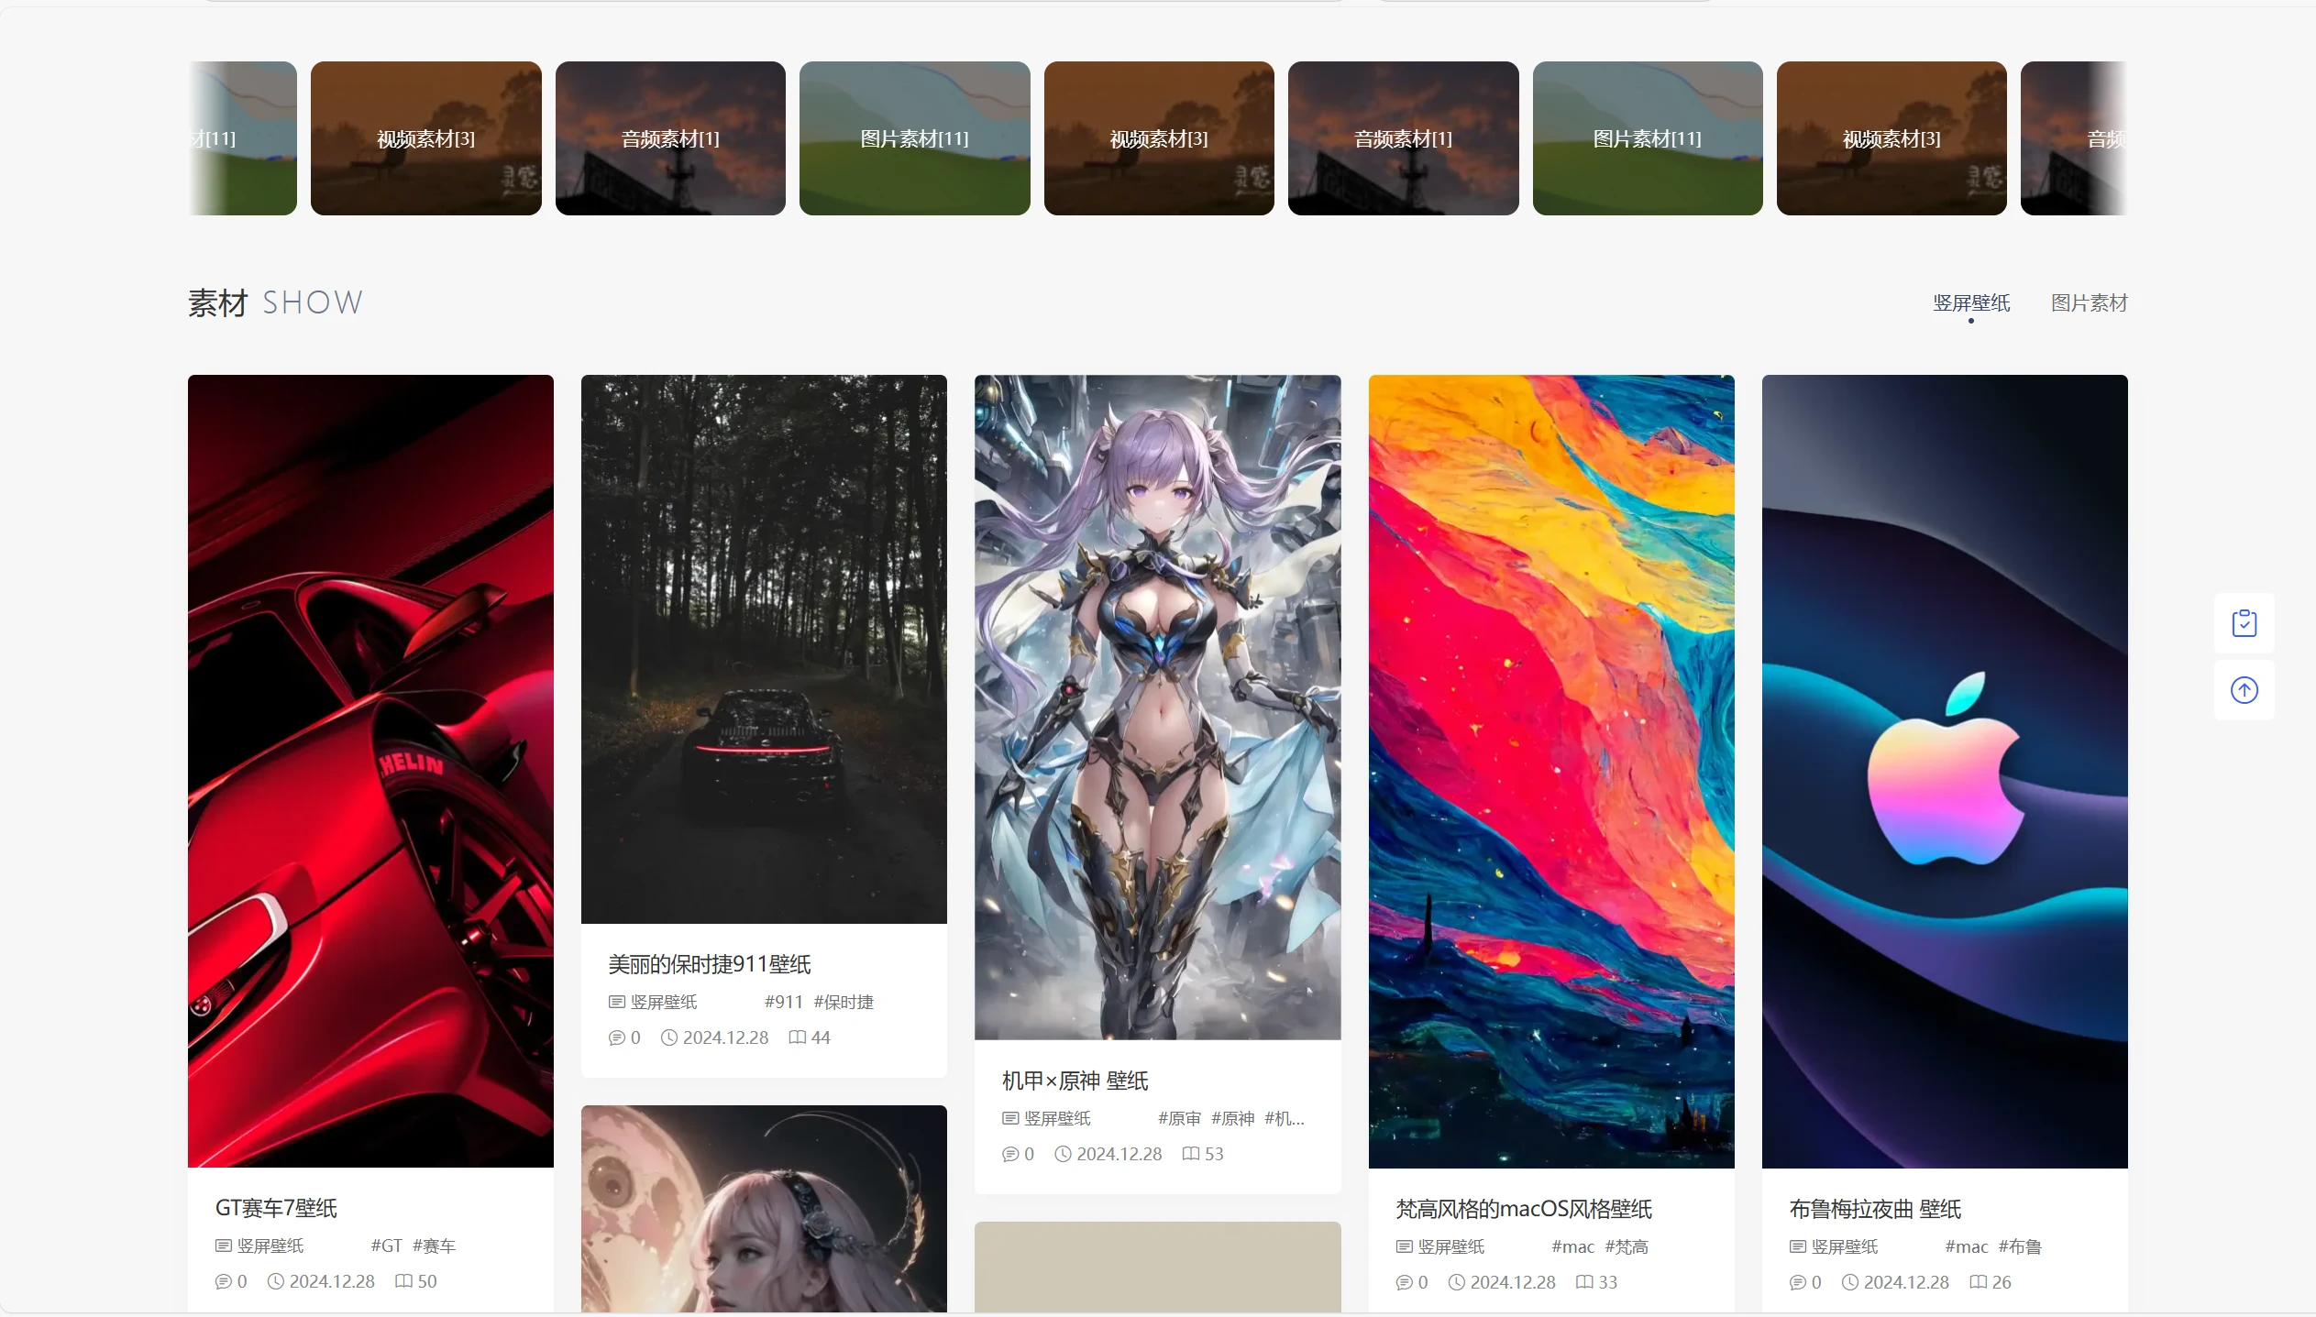Click the clipboard task floating icon

(x=2244, y=622)
